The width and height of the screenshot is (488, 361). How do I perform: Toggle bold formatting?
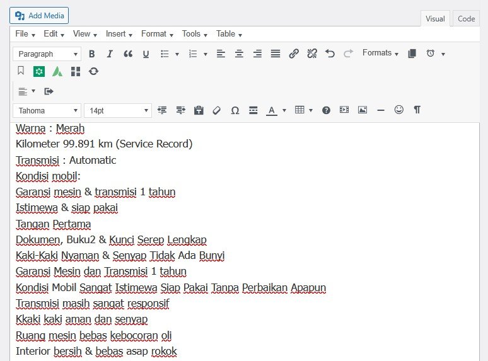point(92,54)
